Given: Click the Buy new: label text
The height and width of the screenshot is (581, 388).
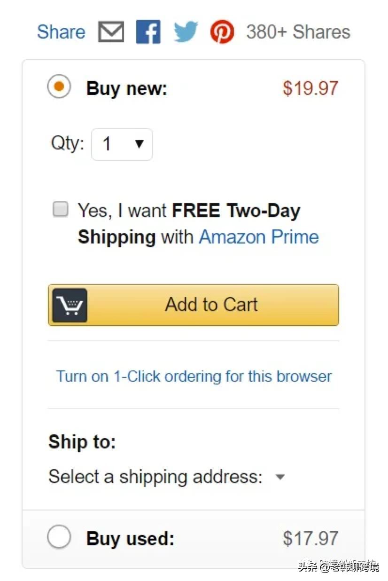Looking at the screenshot, I should [x=127, y=88].
